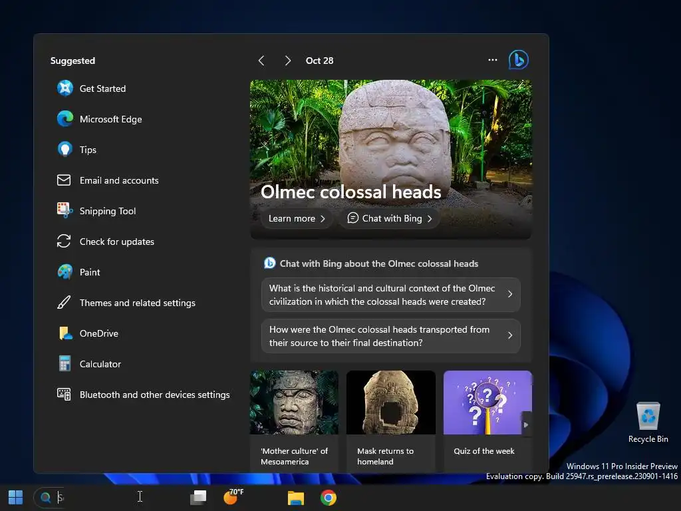Click the magnifier icon in taskbar search
681x511 pixels.
46,498
